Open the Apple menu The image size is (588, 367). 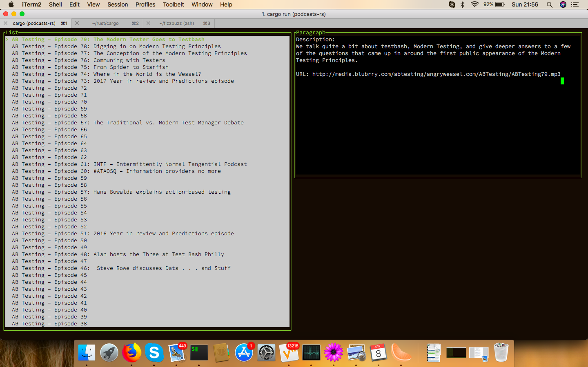click(x=11, y=4)
